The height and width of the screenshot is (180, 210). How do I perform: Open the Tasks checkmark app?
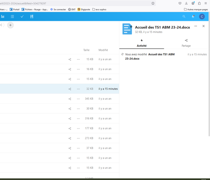point(22,17)
